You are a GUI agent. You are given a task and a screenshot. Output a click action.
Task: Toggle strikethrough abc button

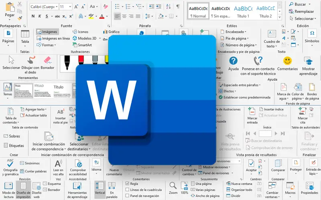[57, 16]
